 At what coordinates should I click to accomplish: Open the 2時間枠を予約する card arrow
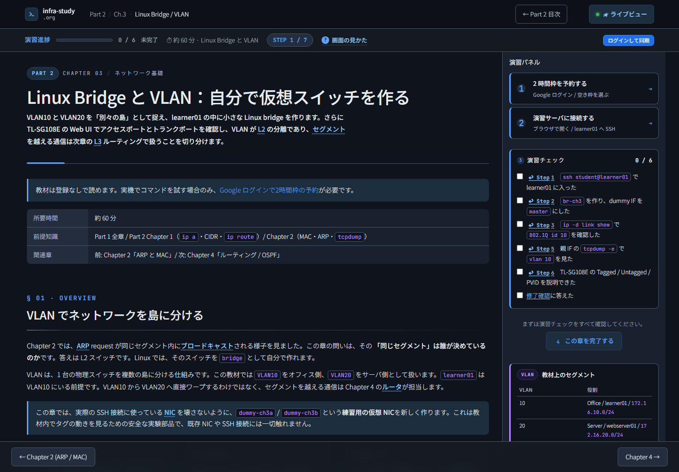[x=650, y=89]
